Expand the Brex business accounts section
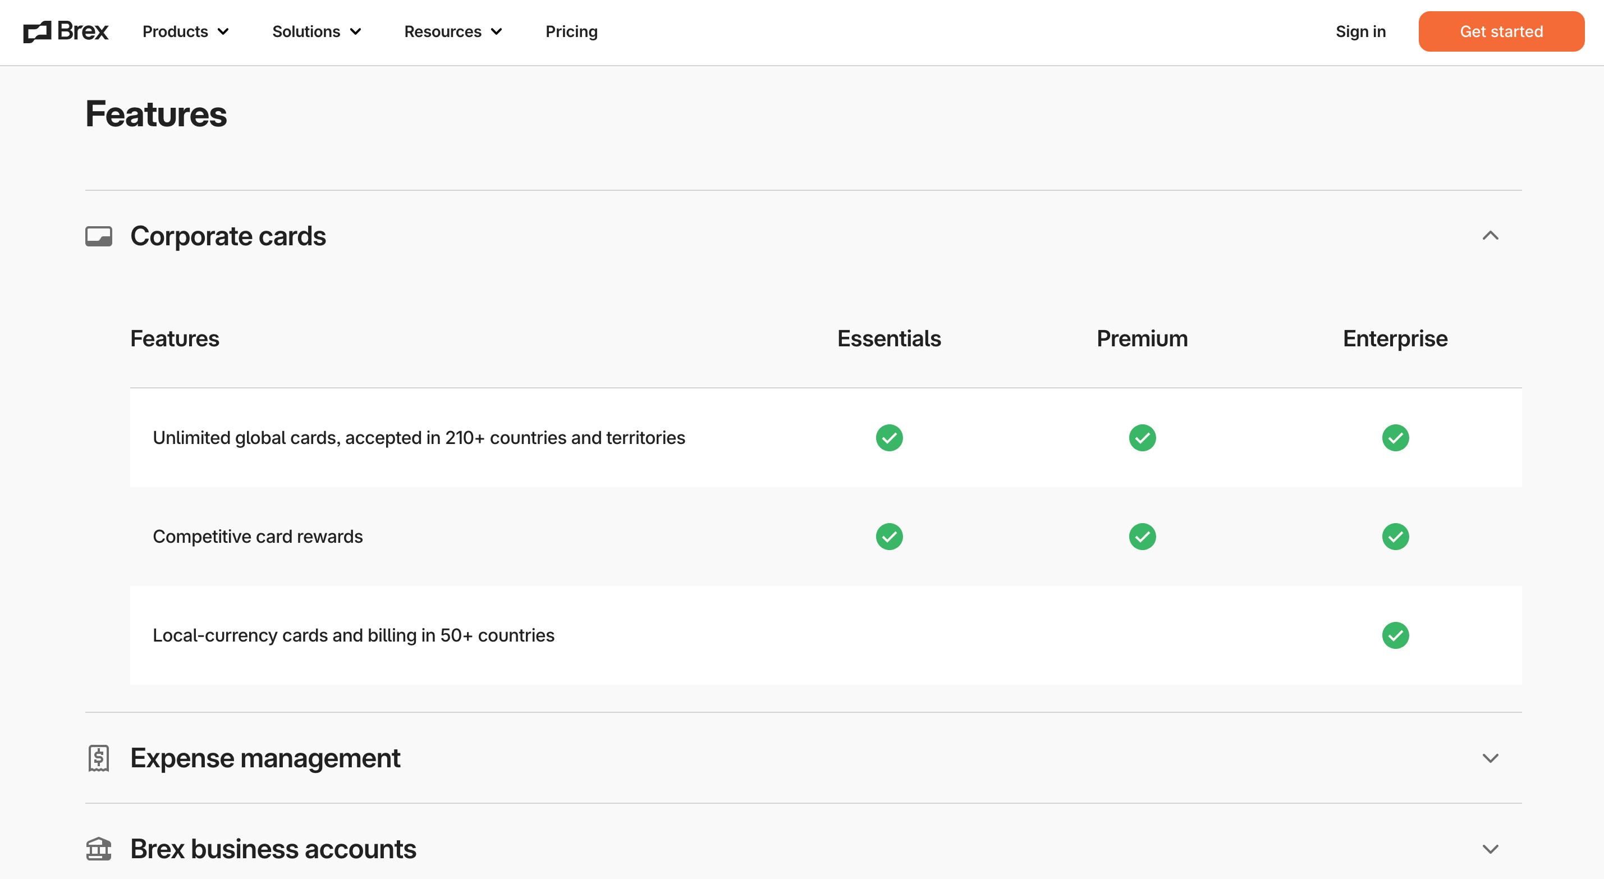Viewport: 1604px width, 879px height. click(1490, 849)
